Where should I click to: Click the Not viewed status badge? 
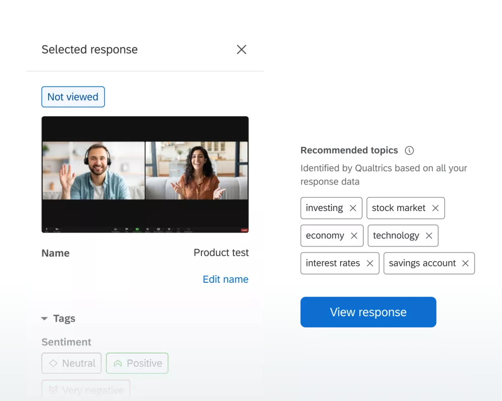click(73, 97)
